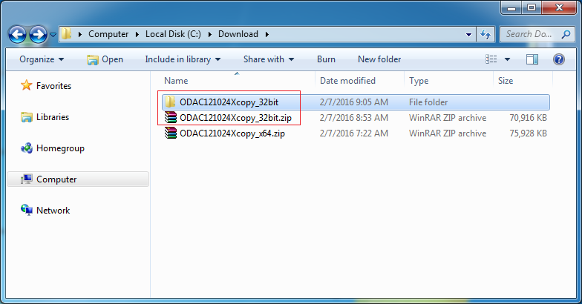The width and height of the screenshot is (582, 304).
Task: Click the Homegroup icon
Action: click(x=27, y=148)
